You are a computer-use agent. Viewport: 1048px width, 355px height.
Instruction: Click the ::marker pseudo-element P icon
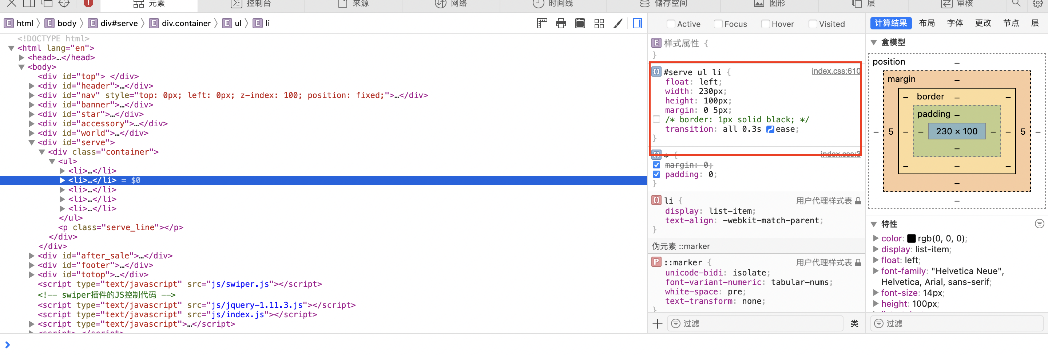(x=656, y=262)
